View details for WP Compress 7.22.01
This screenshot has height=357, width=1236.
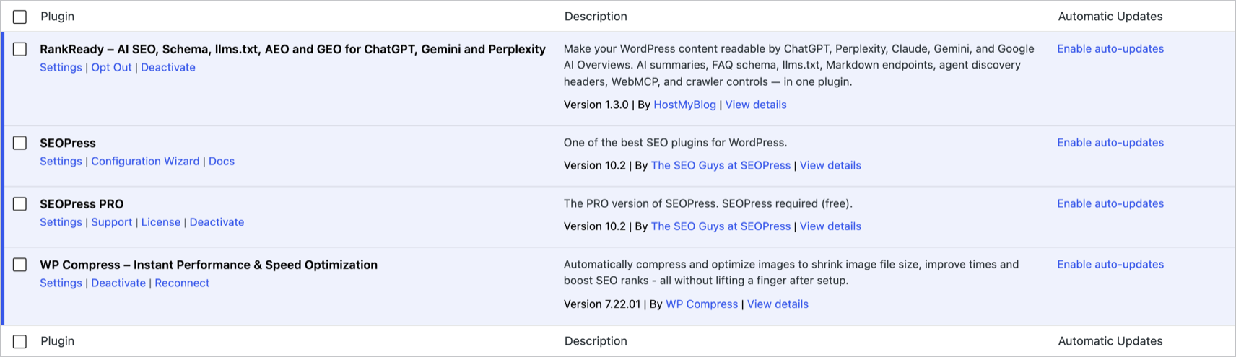pyautogui.click(x=778, y=304)
